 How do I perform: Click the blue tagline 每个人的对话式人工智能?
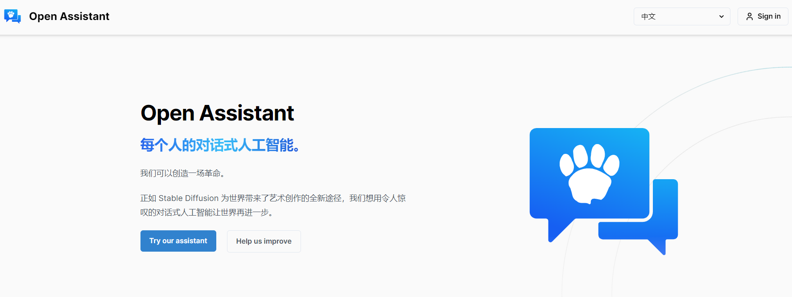(x=219, y=145)
